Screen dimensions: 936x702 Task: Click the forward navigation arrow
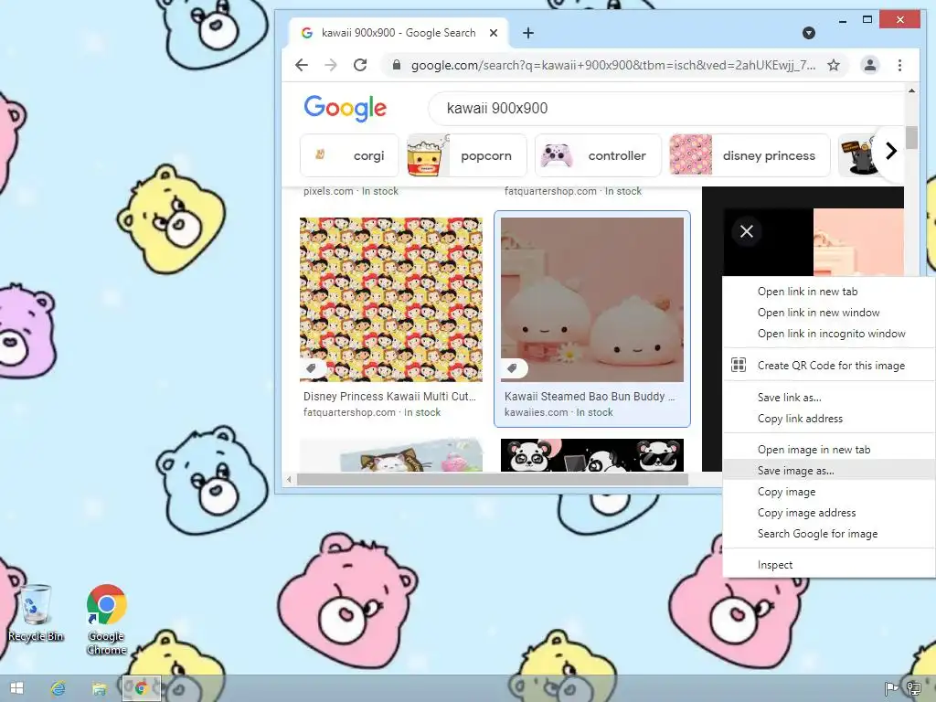pyautogui.click(x=331, y=65)
